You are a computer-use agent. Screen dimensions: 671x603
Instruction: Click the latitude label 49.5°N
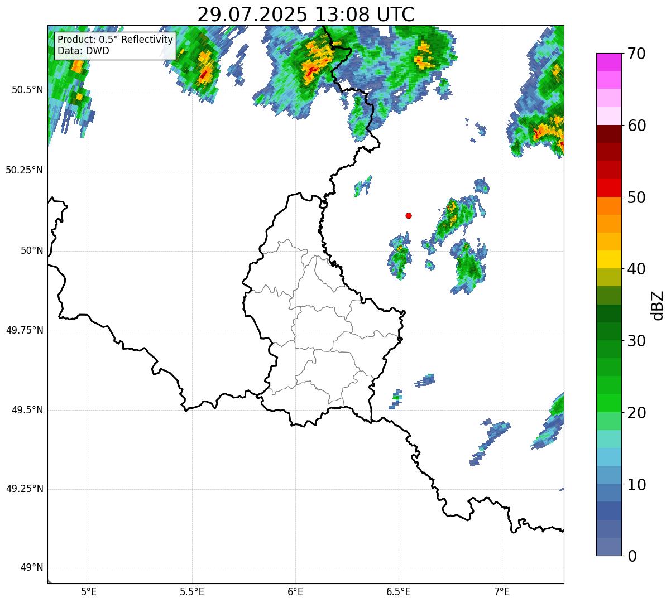coord(27,410)
